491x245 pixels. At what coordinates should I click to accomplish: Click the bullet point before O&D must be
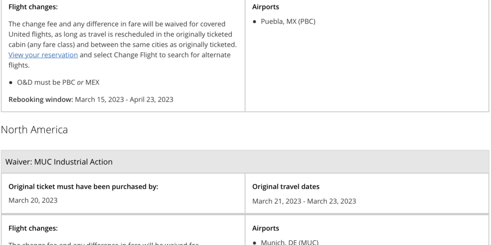(x=11, y=83)
